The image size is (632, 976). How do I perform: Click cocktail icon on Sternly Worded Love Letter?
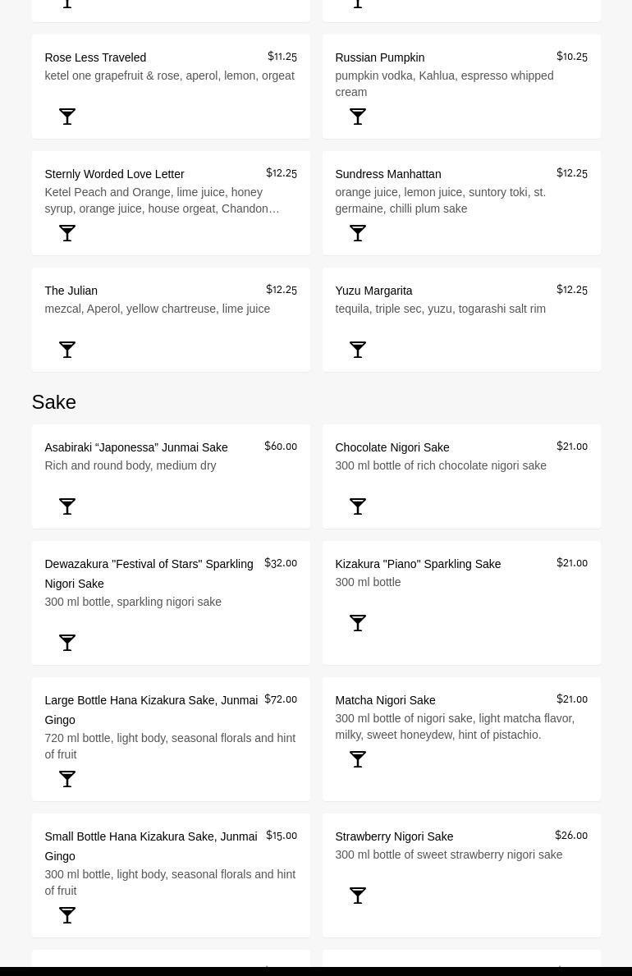67,233
